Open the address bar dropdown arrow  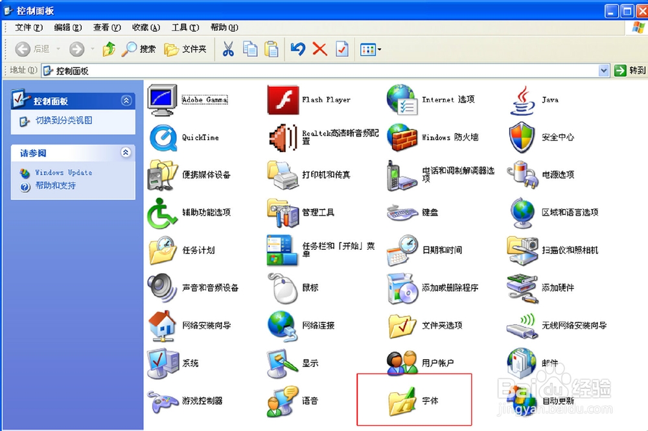coord(604,70)
